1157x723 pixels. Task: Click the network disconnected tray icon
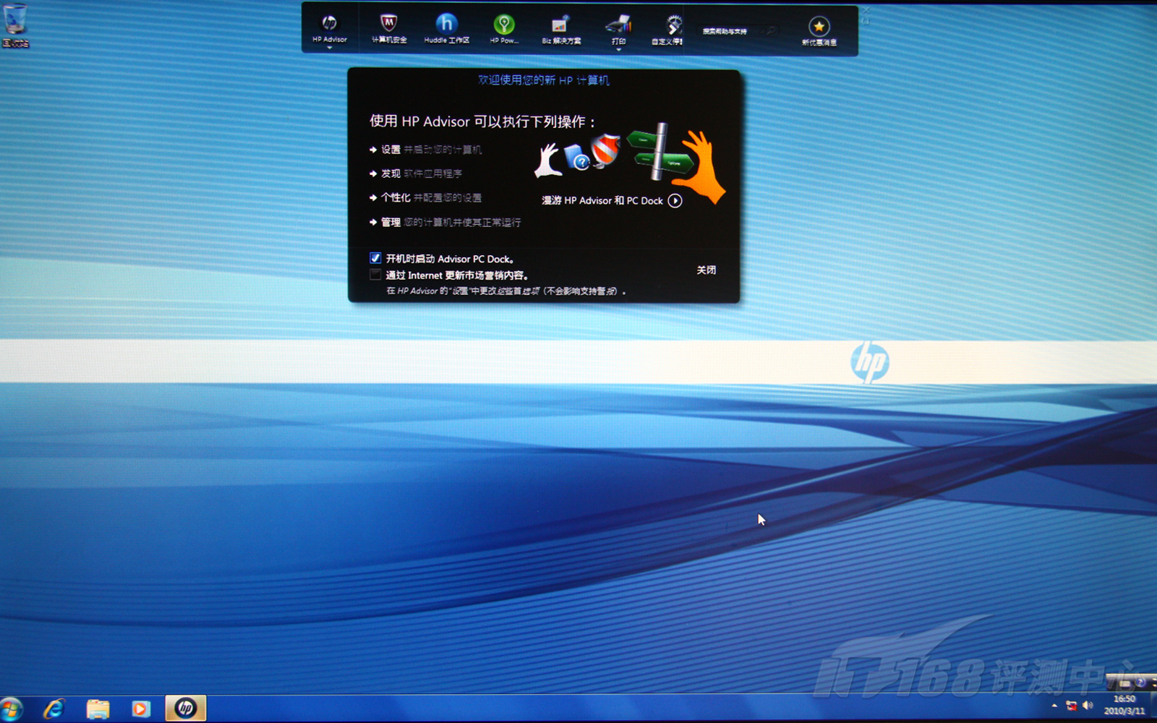[1071, 706]
